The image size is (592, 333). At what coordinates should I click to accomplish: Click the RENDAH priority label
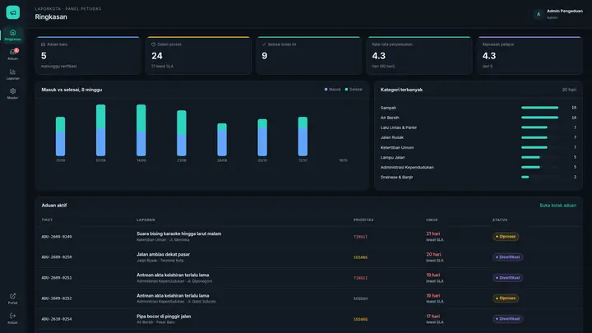361,298
